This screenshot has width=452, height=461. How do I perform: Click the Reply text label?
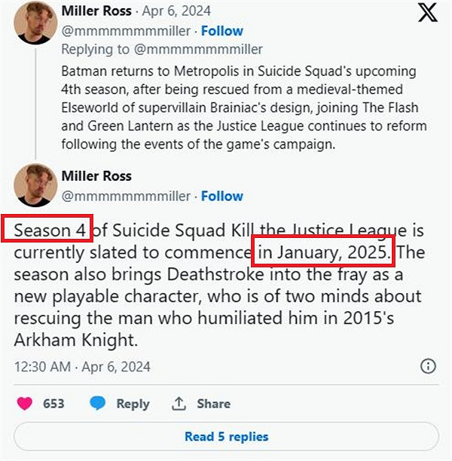[x=133, y=404]
